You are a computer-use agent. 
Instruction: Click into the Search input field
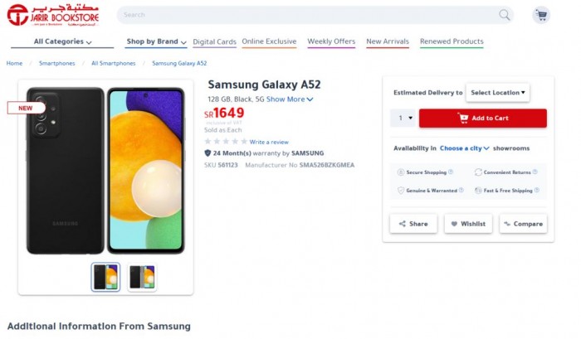pyautogui.click(x=307, y=15)
